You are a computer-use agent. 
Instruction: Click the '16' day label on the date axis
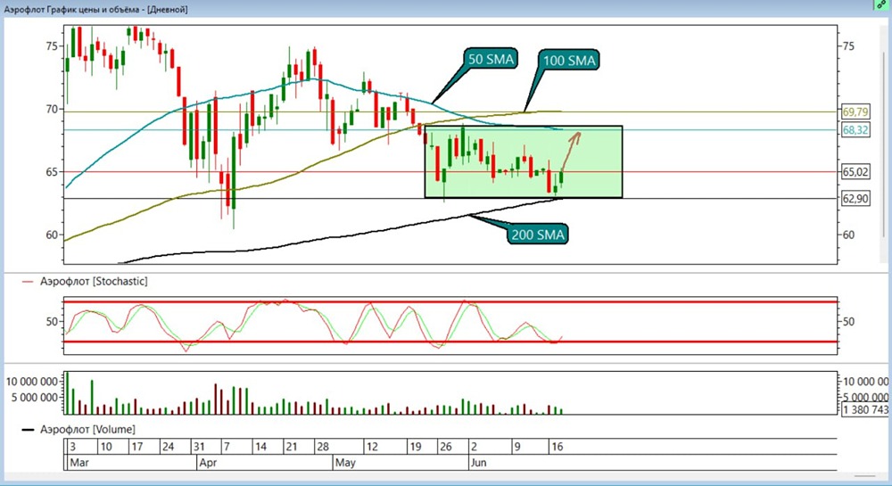click(x=557, y=447)
